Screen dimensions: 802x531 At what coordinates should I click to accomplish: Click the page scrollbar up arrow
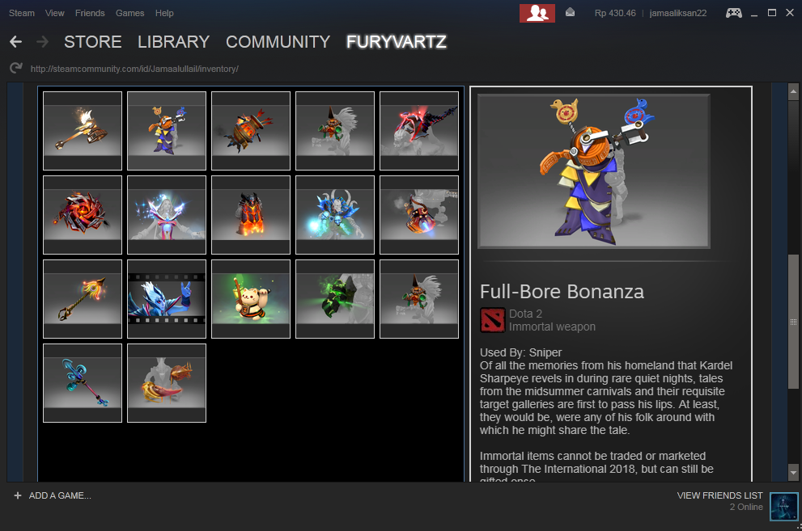pyautogui.click(x=793, y=91)
